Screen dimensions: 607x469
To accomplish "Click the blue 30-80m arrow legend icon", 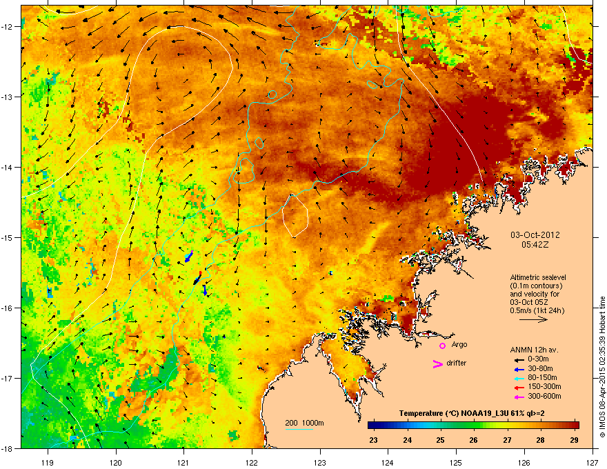I will tap(519, 370).
